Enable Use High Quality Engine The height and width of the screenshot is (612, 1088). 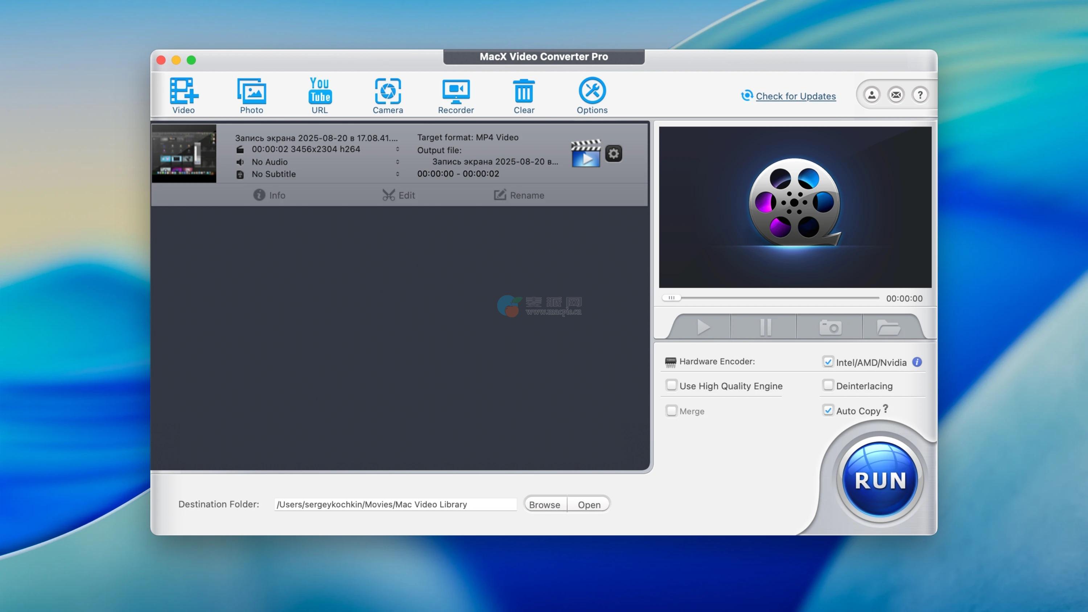tap(671, 385)
